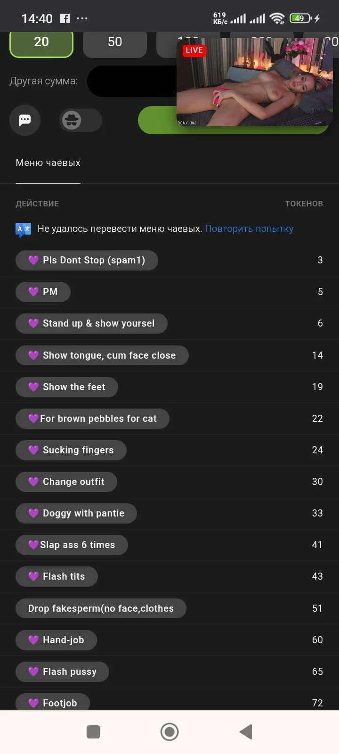Choose "For brown pebbles for cat" item
The width and height of the screenshot is (339, 754).
pos(92,418)
